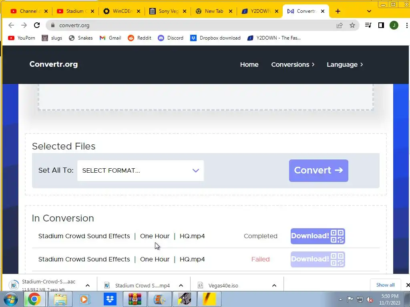The height and width of the screenshot is (307, 410).
Task: Click the Action Center flag icon
Action: [350, 299]
